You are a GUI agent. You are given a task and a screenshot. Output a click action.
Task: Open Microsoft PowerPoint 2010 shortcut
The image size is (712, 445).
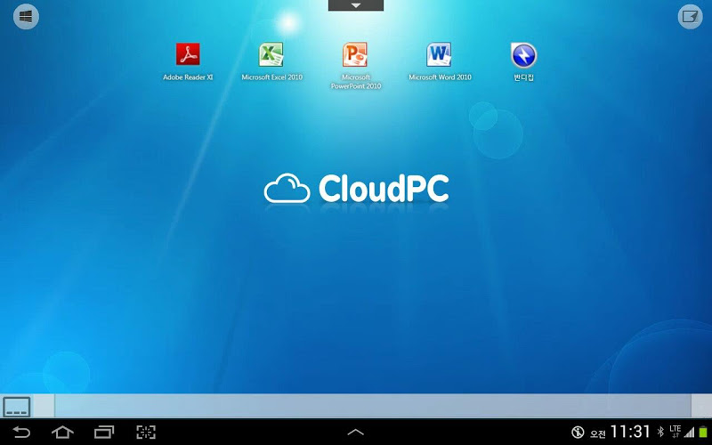(355, 66)
